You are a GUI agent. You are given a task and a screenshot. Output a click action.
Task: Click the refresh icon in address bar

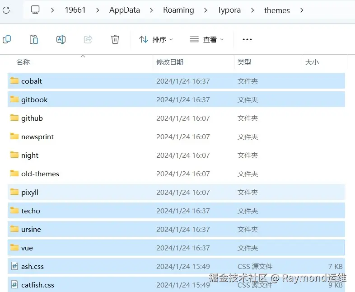tap(6, 10)
